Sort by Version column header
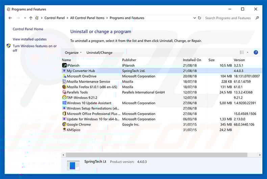The width and height of the screenshot is (267, 179). tap(239, 60)
